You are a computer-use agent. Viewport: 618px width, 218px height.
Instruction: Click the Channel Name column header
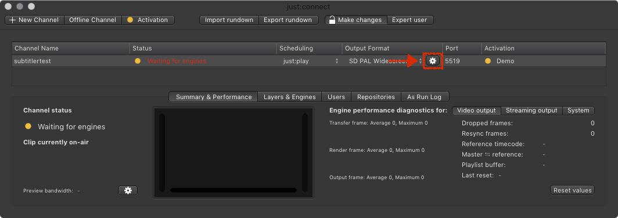[x=70, y=48]
